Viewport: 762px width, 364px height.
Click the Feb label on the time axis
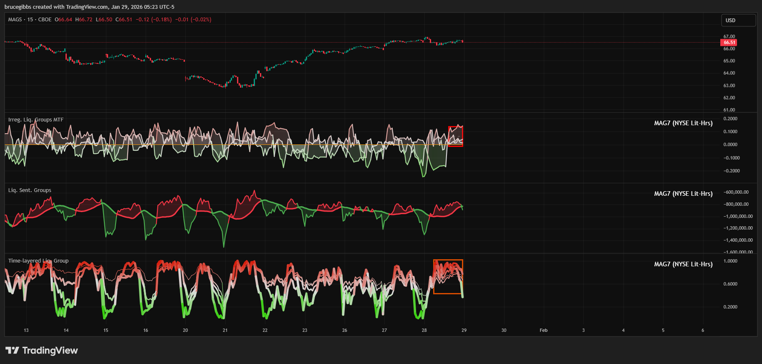point(543,330)
